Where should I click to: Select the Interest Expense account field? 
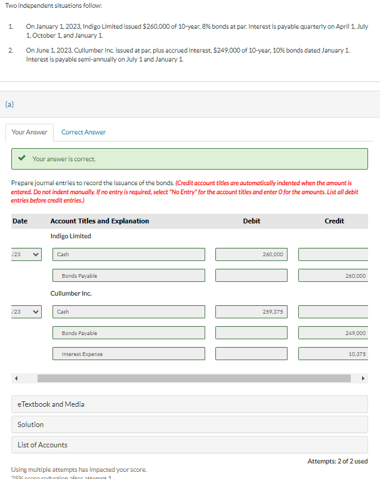129,354
